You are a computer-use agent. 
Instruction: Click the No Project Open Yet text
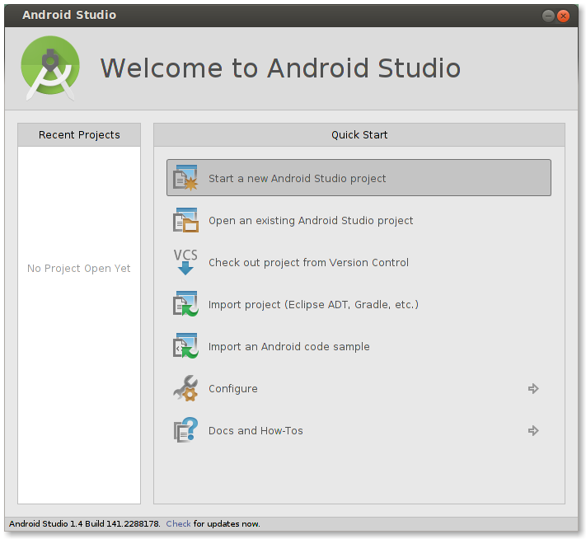(79, 269)
